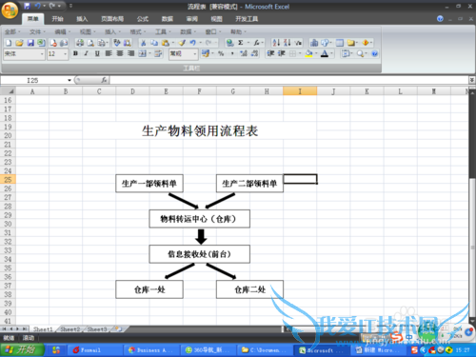
Task: Center align text
Action: pyautogui.click(x=120, y=53)
